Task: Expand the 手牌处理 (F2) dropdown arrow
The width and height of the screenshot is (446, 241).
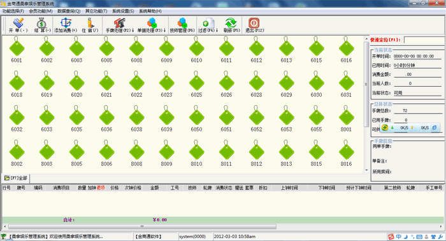Action: coord(133,30)
